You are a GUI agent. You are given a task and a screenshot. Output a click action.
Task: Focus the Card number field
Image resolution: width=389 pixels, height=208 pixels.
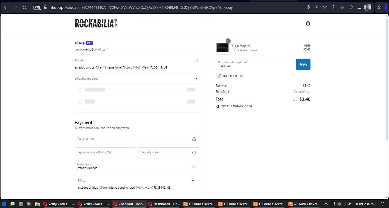[137, 139]
